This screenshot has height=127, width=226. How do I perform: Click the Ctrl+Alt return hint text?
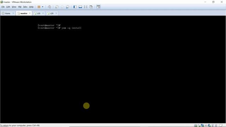20,126
